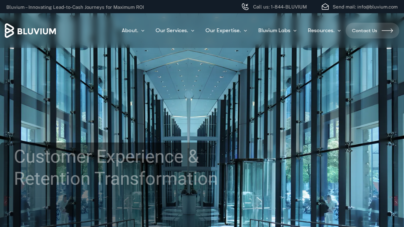Screen dimensions: 404x227
Task: Click the arrow icon in Contact Us button
Action: (387, 31)
